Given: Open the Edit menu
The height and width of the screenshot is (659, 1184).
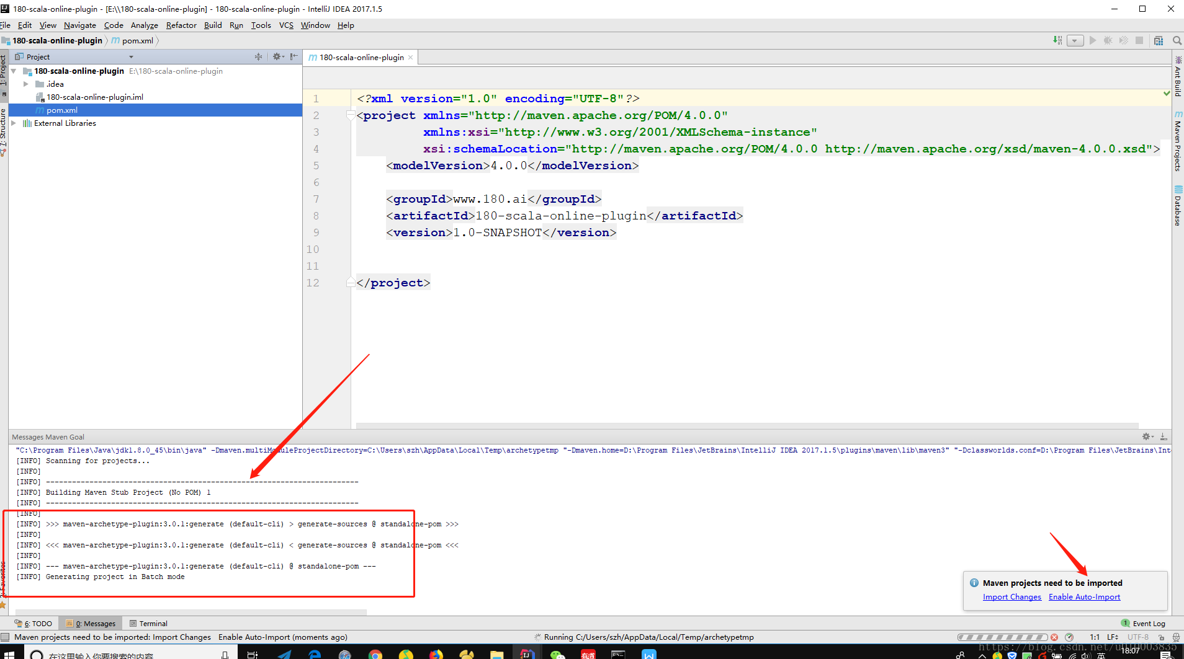Looking at the screenshot, I should [25, 25].
